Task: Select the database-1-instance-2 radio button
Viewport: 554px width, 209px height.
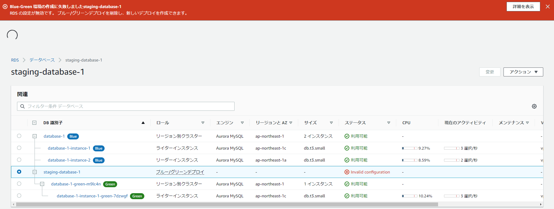Action: [x=19, y=160]
